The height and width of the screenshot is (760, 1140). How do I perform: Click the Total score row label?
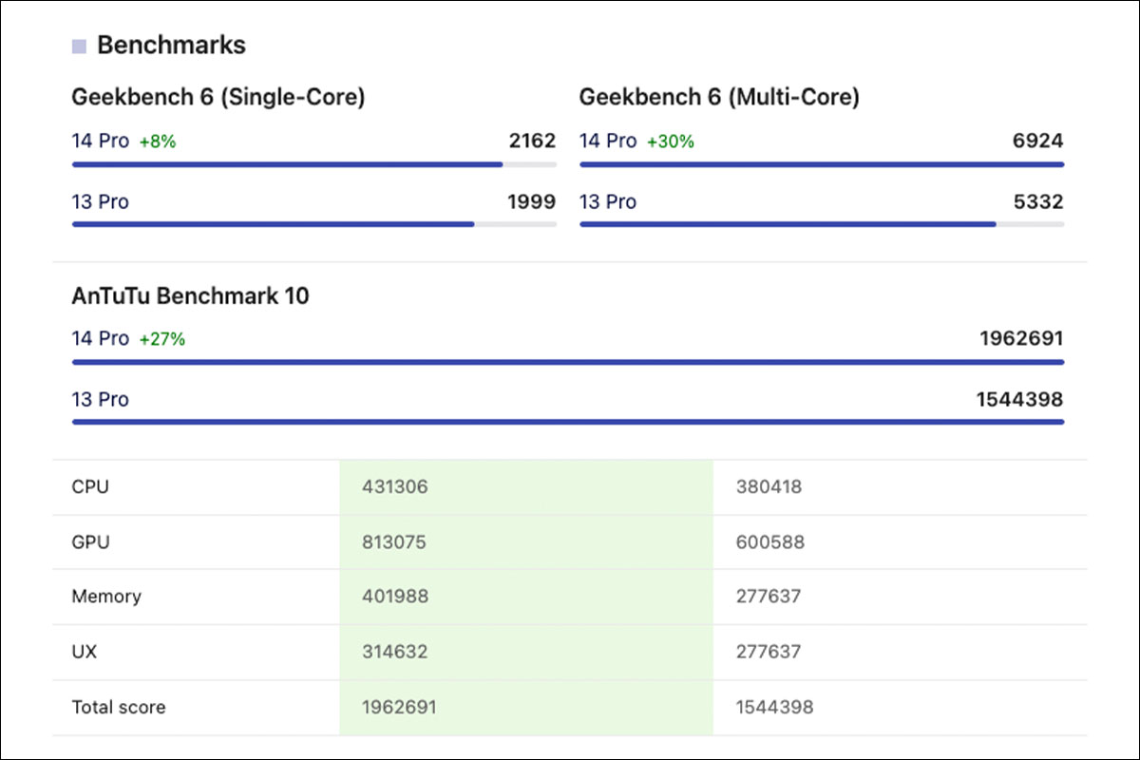coord(119,707)
